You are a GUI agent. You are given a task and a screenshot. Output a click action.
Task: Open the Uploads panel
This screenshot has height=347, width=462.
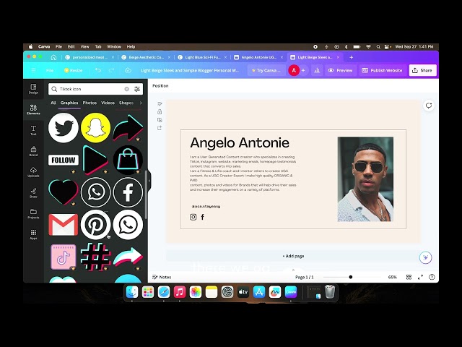[33, 172]
